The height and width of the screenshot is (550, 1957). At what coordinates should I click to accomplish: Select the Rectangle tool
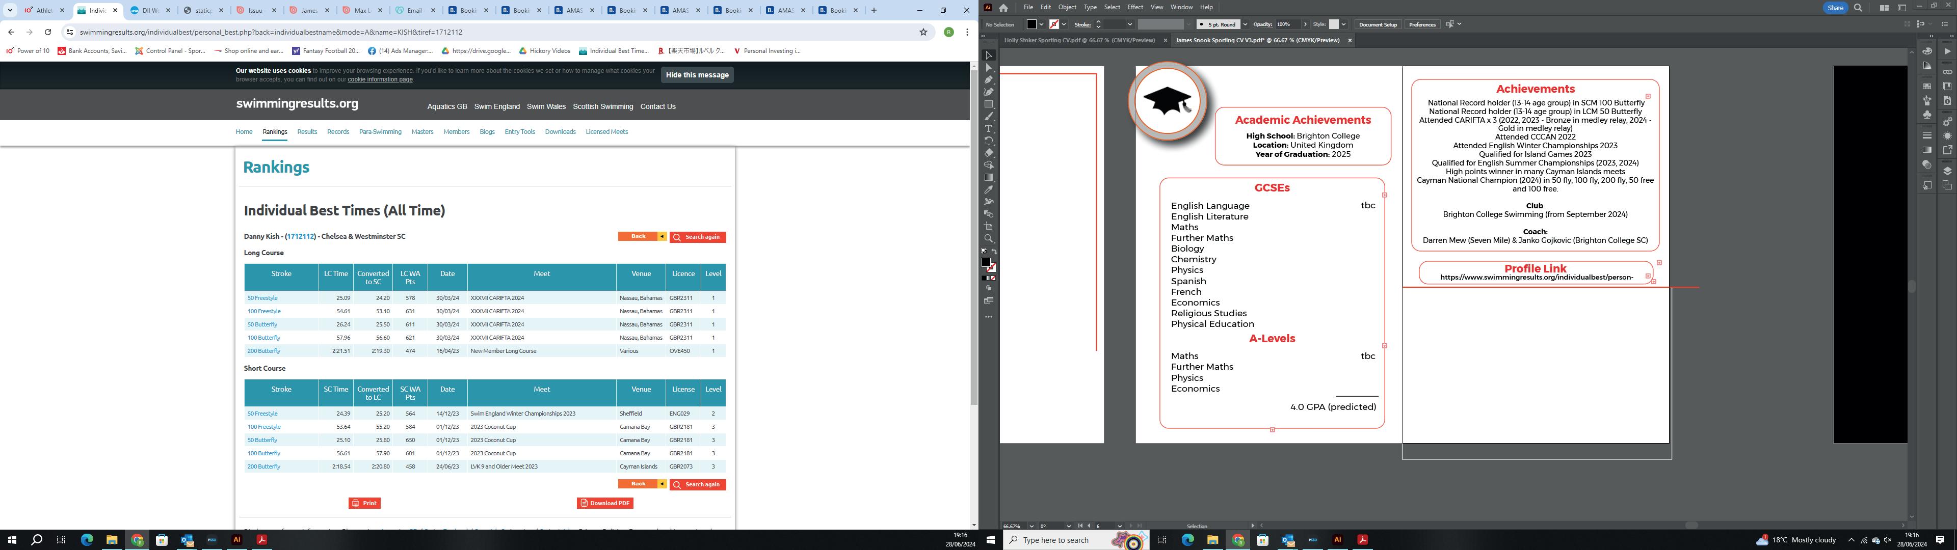click(988, 104)
